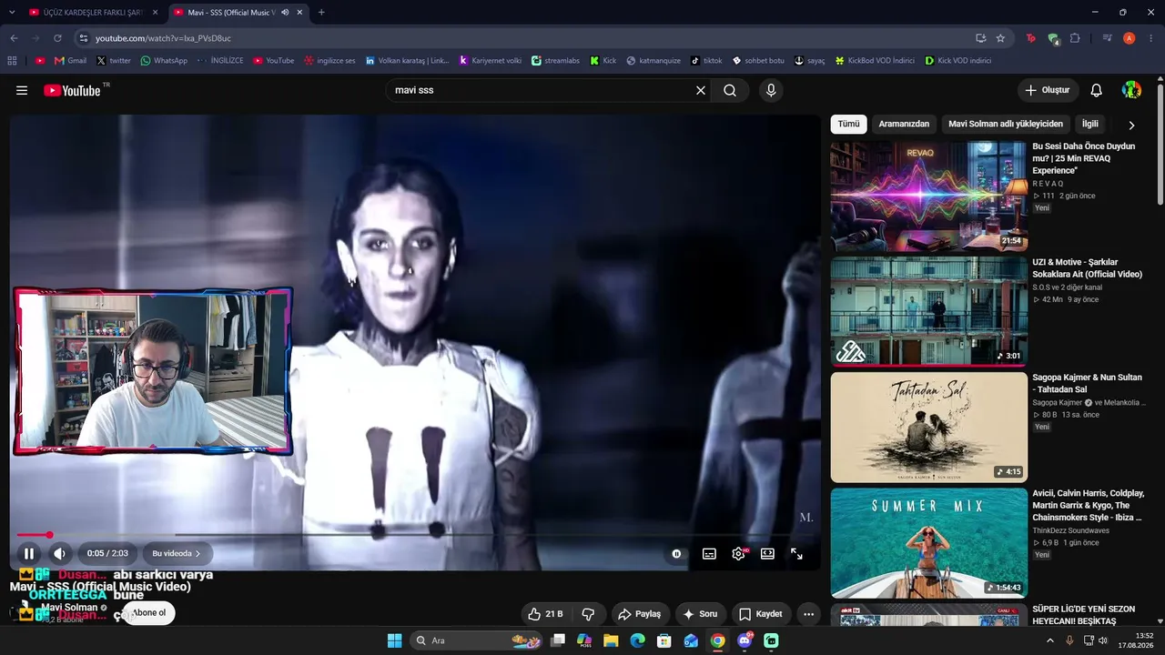Open the Chrome profile avatar
The image size is (1165, 655).
1130,38
